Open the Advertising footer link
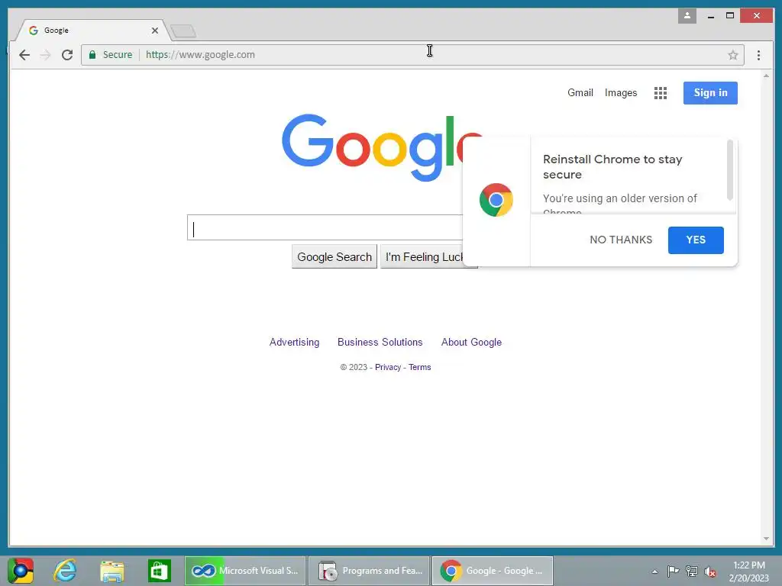782x586 pixels. [294, 343]
